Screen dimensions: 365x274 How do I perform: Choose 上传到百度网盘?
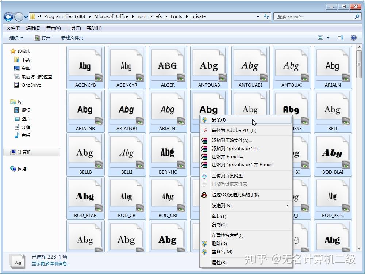click(246, 176)
